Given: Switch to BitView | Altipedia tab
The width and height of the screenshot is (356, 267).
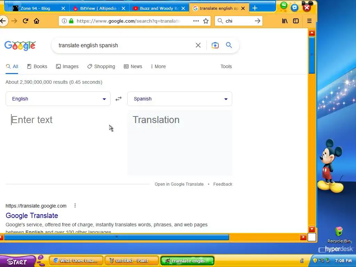Looking at the screenshot, I should (x=98, y=8).
